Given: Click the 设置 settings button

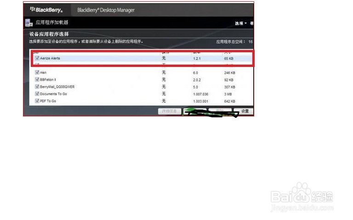Looking at the screenshot, I should (243, 111).
